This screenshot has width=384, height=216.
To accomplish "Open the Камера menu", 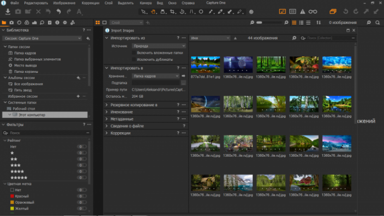I will pos(145,3).
